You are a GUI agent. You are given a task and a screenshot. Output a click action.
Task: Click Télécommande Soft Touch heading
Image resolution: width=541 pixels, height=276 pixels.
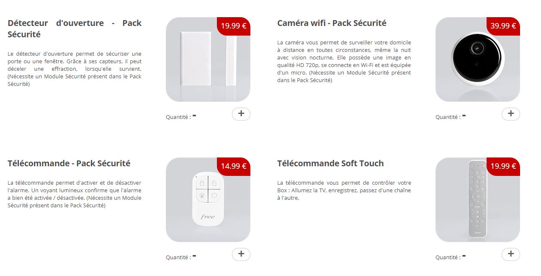(x=330, y=163)
